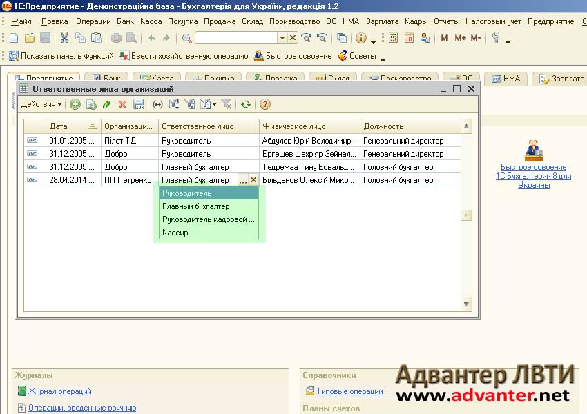Expand the overflow arrow next to info icon
Viewport: 587px width, 414px height.
pyautogui.click(x=373, y=42)
